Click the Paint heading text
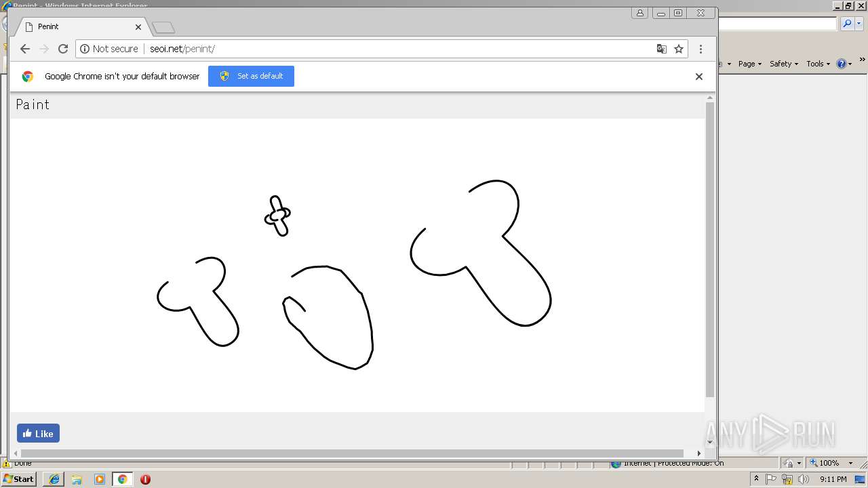Screen dimensions: 868x488 click(33, 104)
